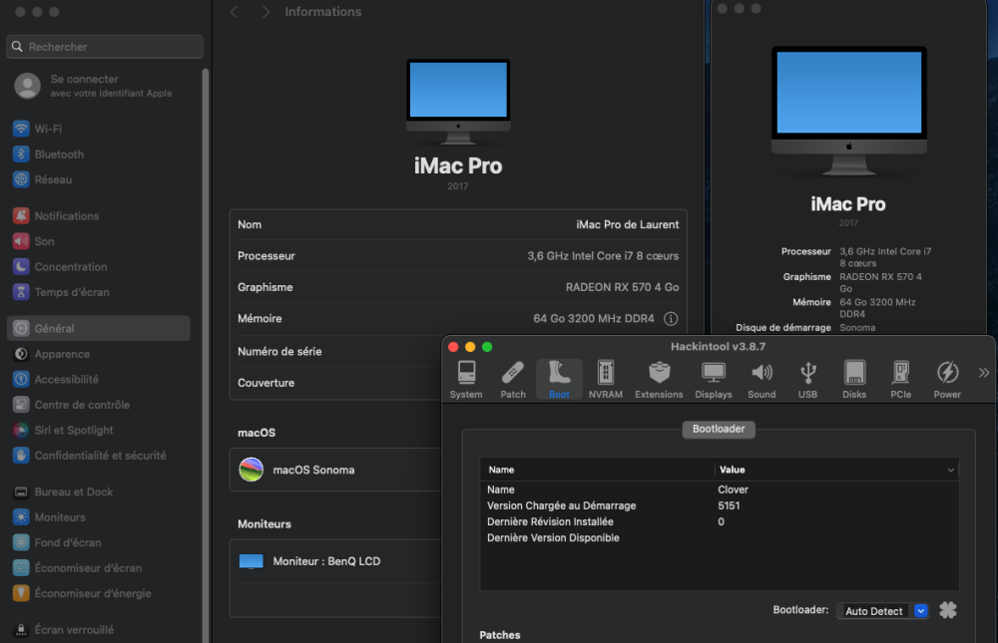This screenshot has width=998, height=643.
Task: Open Siri et Spotlight settings
Action: [99, 430]
